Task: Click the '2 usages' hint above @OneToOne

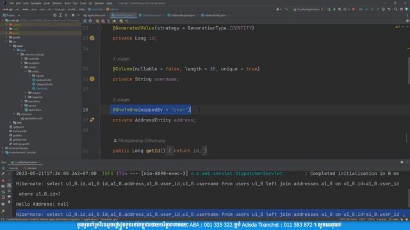Action: (x=121, y=100)
